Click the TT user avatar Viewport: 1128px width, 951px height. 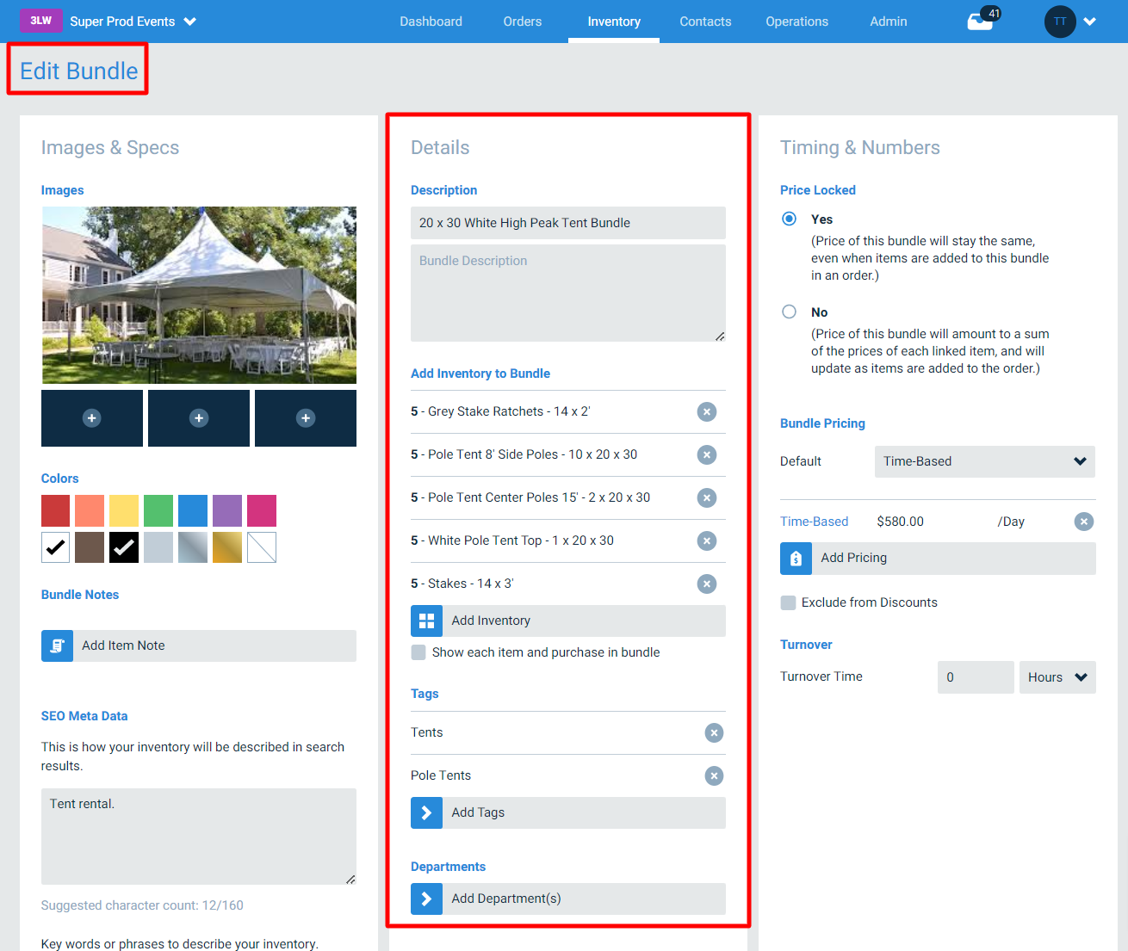(1060, 22)
